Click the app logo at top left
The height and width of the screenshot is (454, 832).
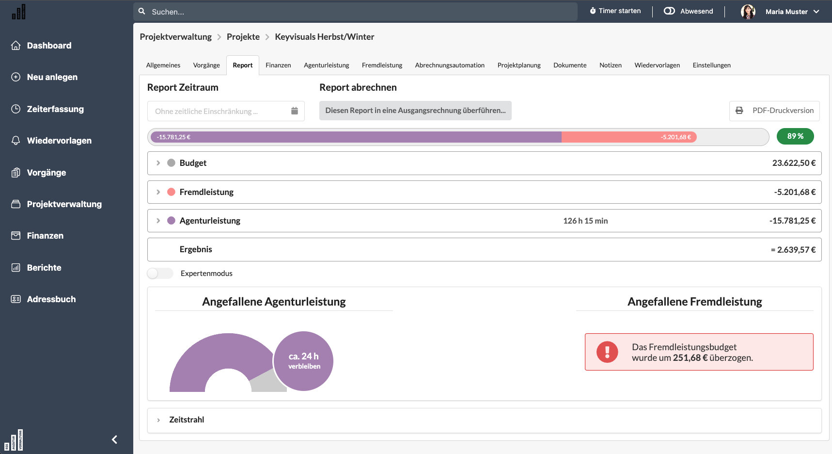(19, 12)
